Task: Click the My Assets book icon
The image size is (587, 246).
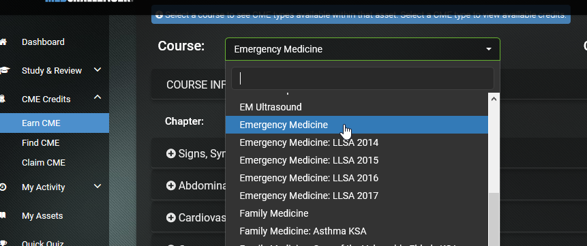Action: click(x=3, y=215)
